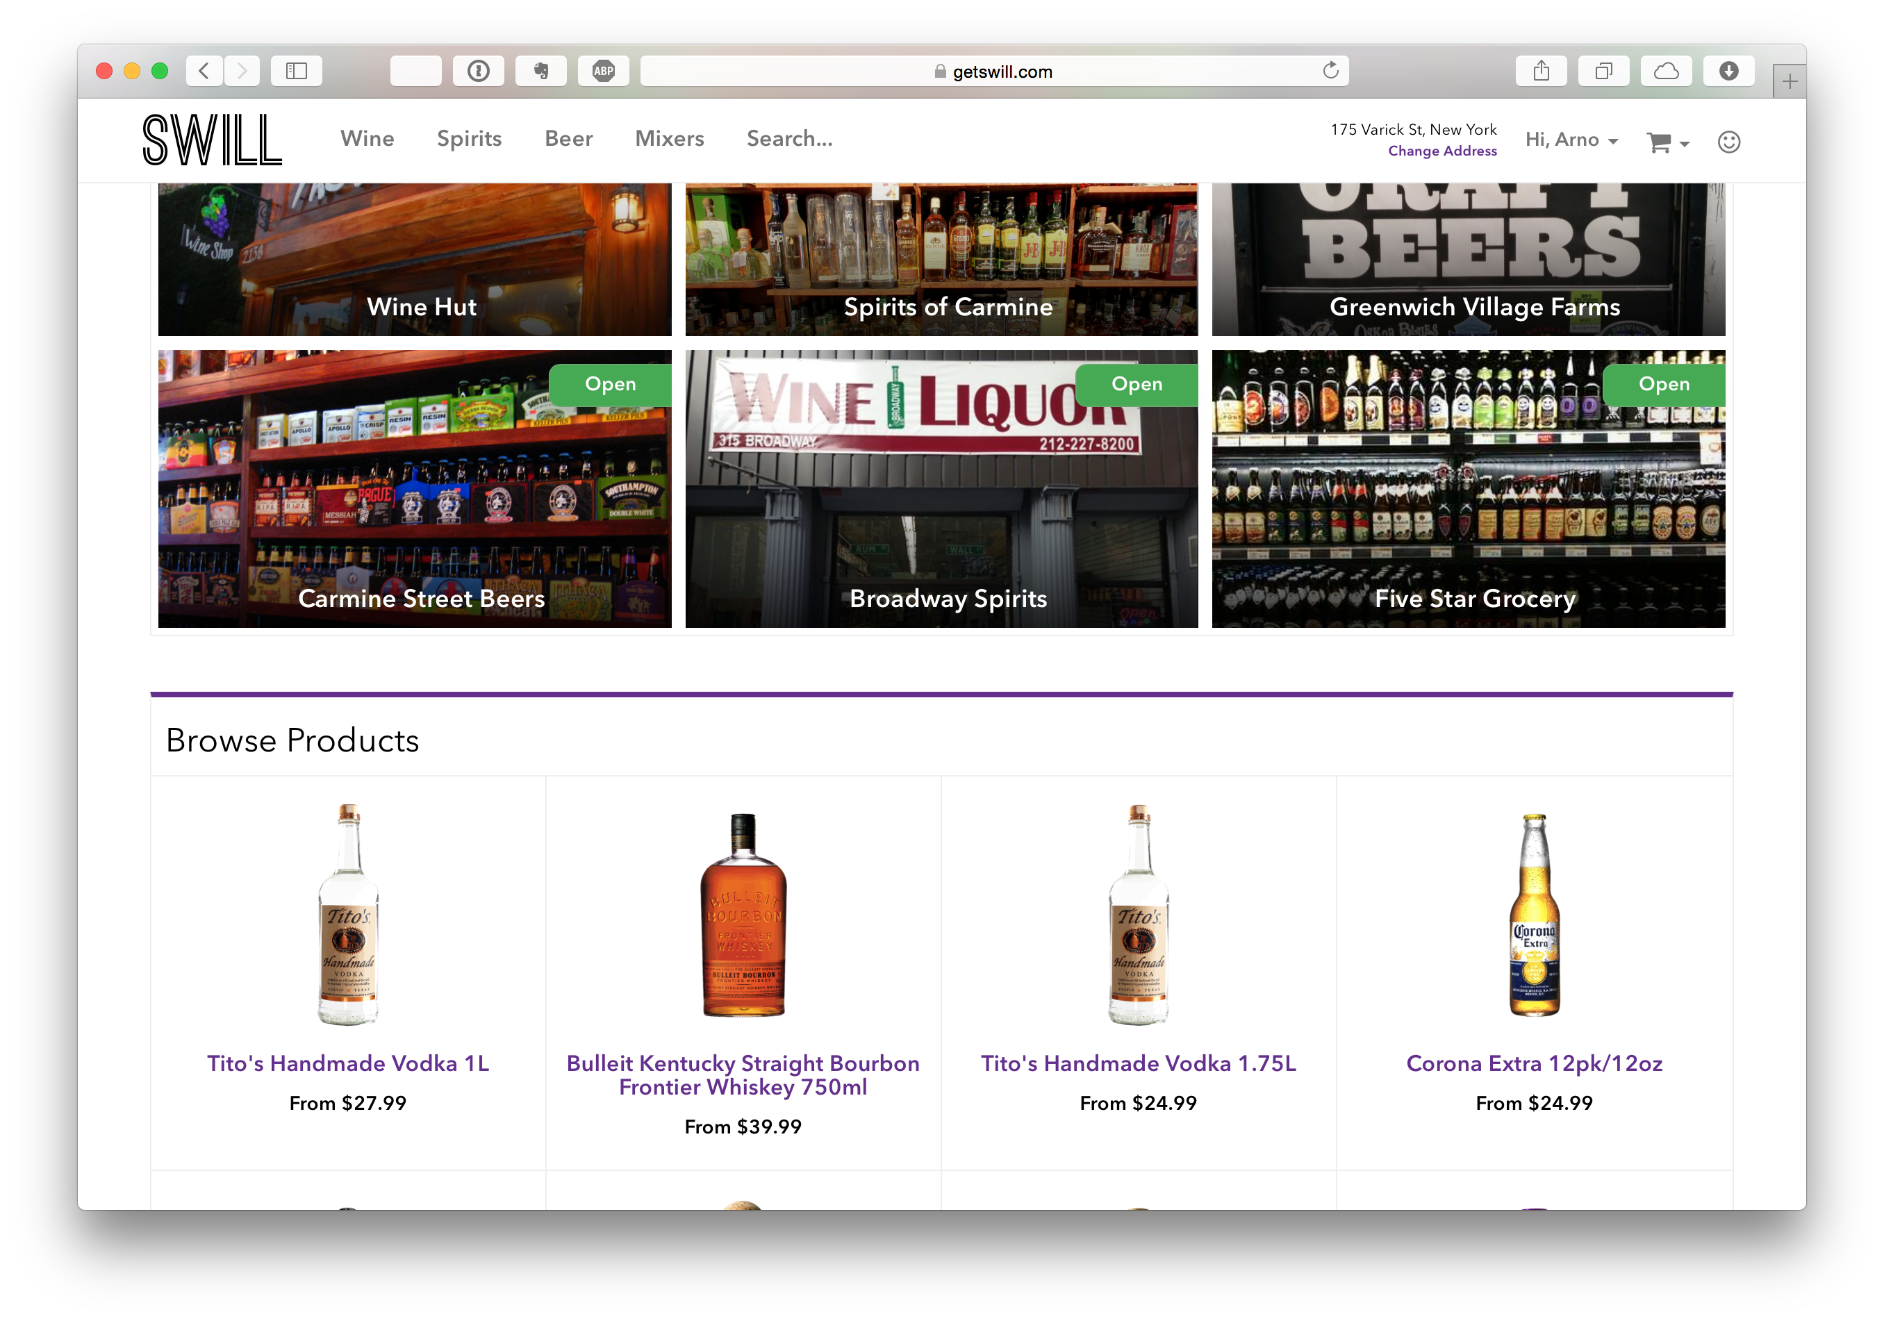Open the Tito's Handmade Vodka 1.75L link
The height and width of the screenshot is (1321, 1884).
1139,1063
